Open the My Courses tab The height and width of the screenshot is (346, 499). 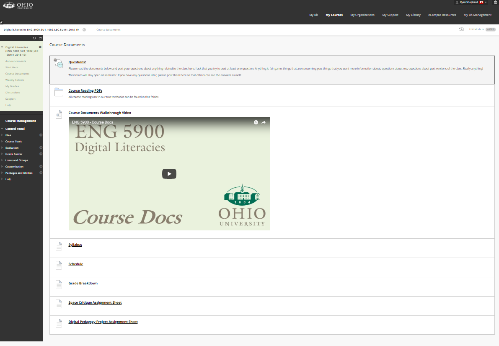[x=334, y=15]
